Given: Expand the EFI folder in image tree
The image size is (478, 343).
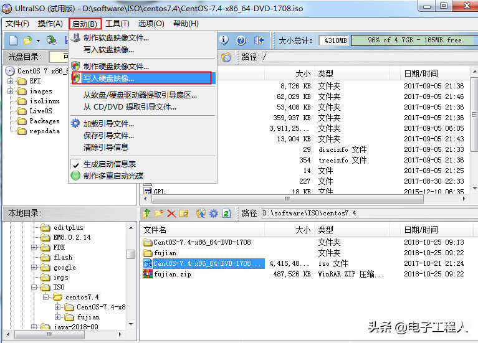Looking at the screenshot, I should pyautogui.click(x=11, y=81).
